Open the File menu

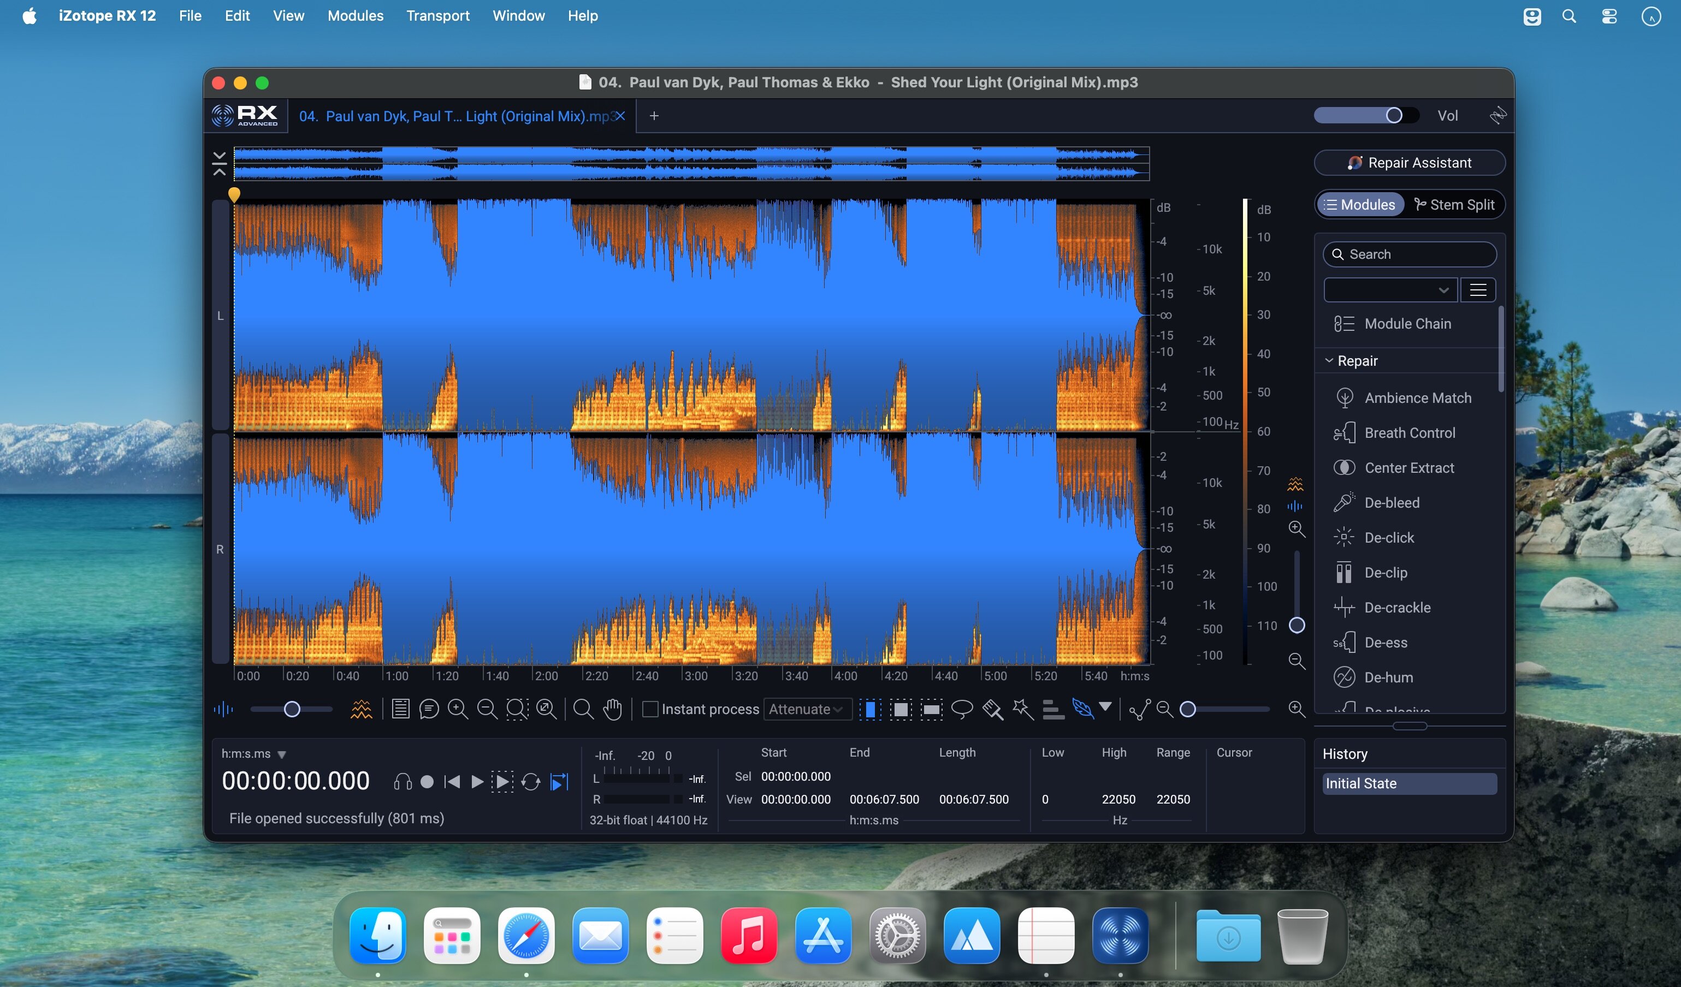tap(190, 15)
